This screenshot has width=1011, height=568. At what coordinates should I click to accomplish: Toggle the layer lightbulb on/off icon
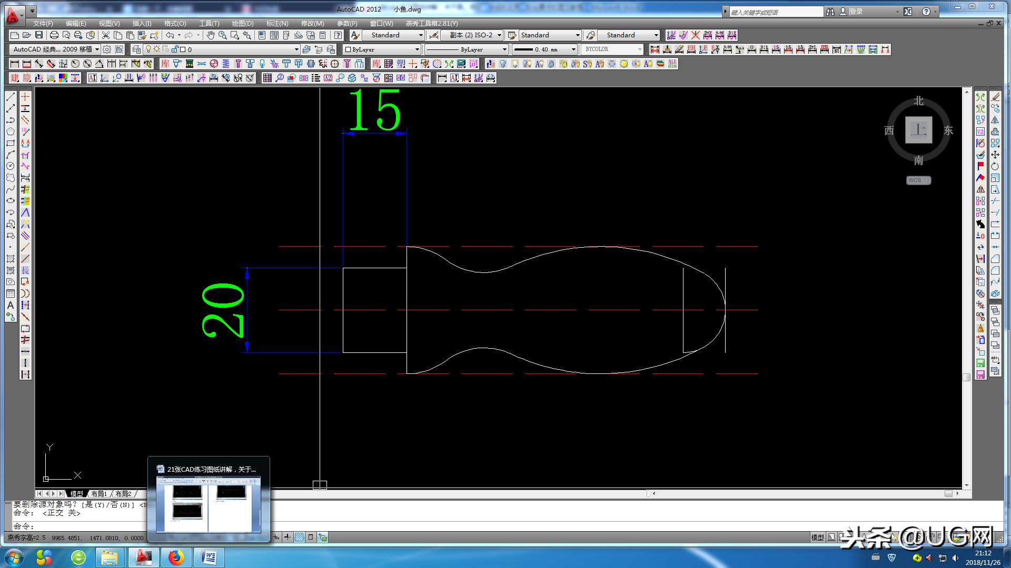coord(148,49)
